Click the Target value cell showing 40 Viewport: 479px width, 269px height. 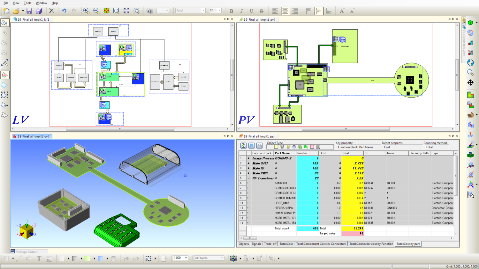coord(353,233)
